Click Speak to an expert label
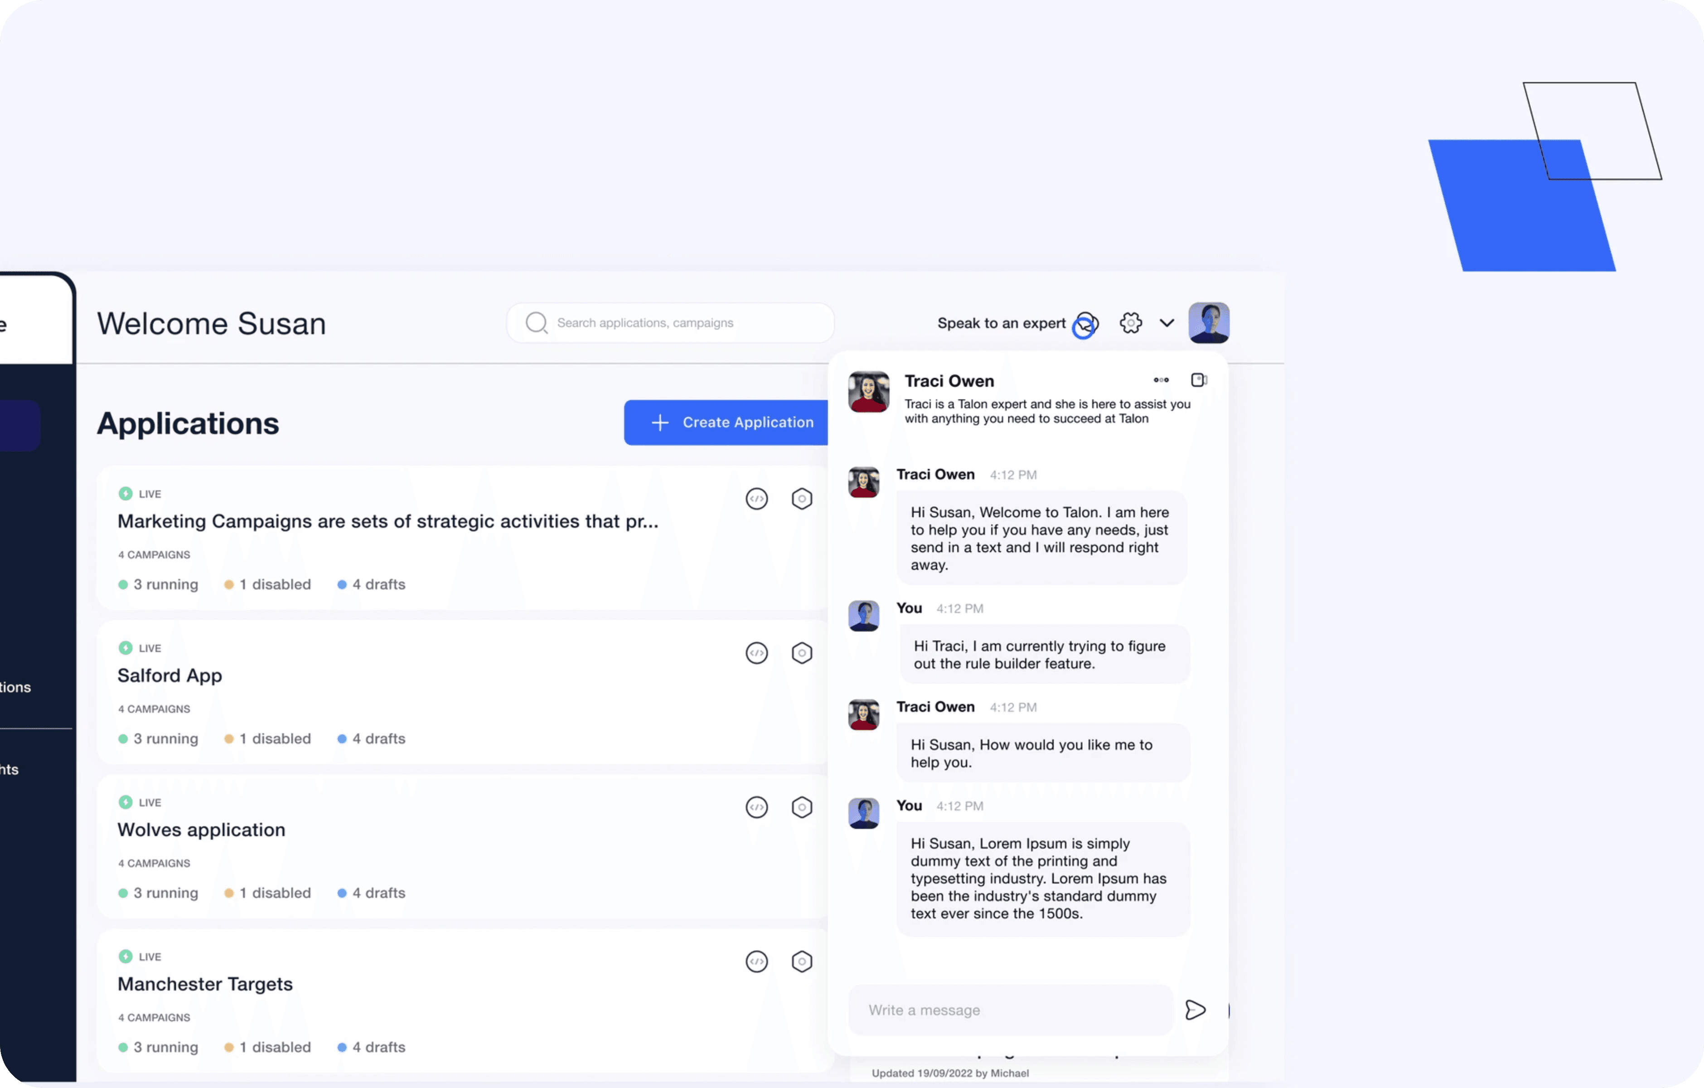This screenshot has width=1704, height=1088. (1001, 323)
